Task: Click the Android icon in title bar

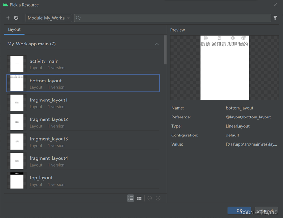Action: [5, 5]
